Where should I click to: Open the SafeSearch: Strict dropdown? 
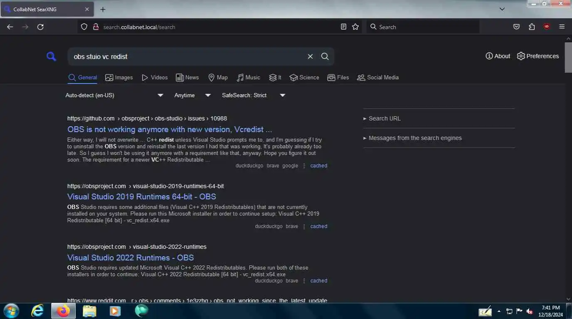[254, 95]
